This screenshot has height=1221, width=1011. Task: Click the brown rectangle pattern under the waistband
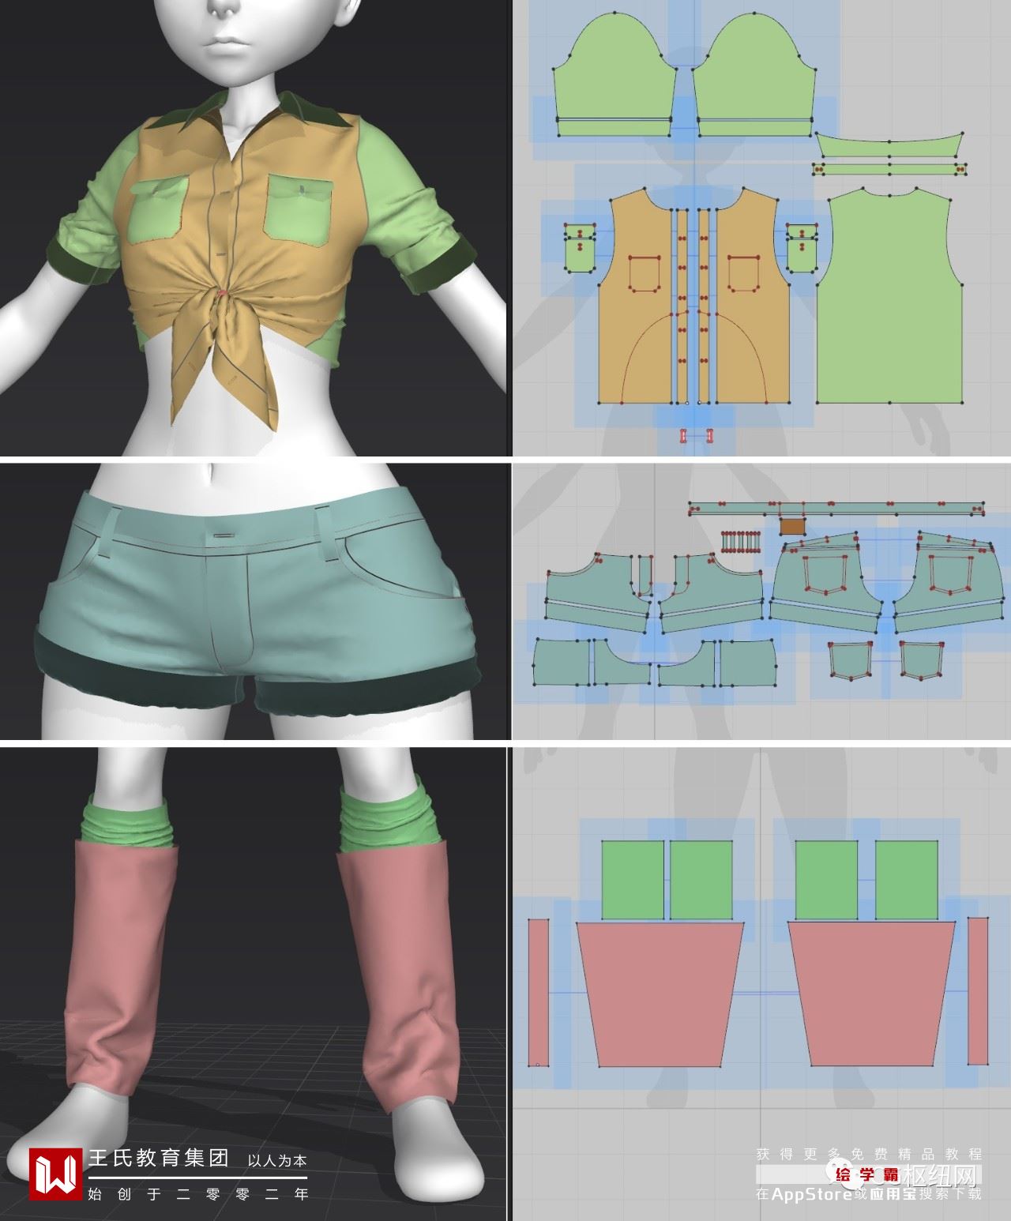[x=792, y=526]
